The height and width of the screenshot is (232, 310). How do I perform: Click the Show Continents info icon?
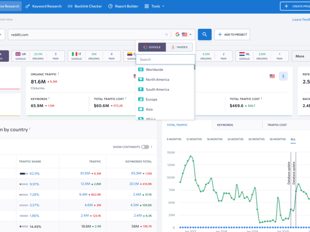(x=152, y=147)
